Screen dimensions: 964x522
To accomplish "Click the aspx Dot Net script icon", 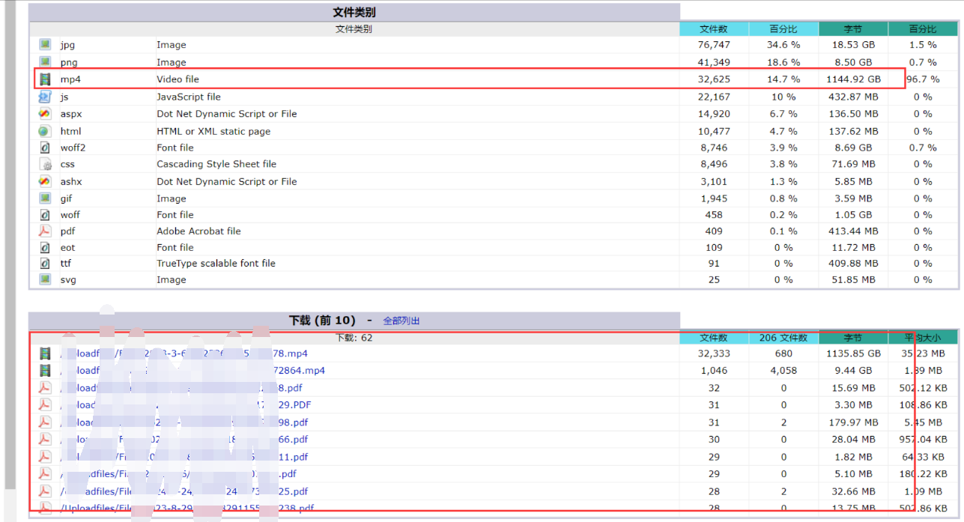I will click(45, 114).
